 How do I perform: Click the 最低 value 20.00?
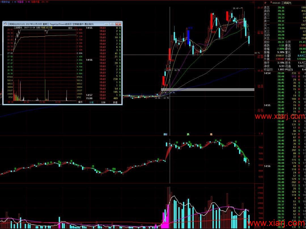tap(302, 49)
